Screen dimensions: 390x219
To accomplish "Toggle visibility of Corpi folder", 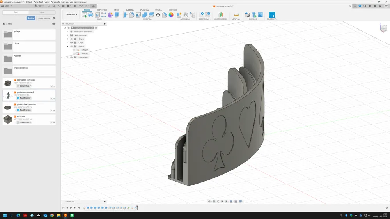I will pyautogui.click(x=71, y=42).
